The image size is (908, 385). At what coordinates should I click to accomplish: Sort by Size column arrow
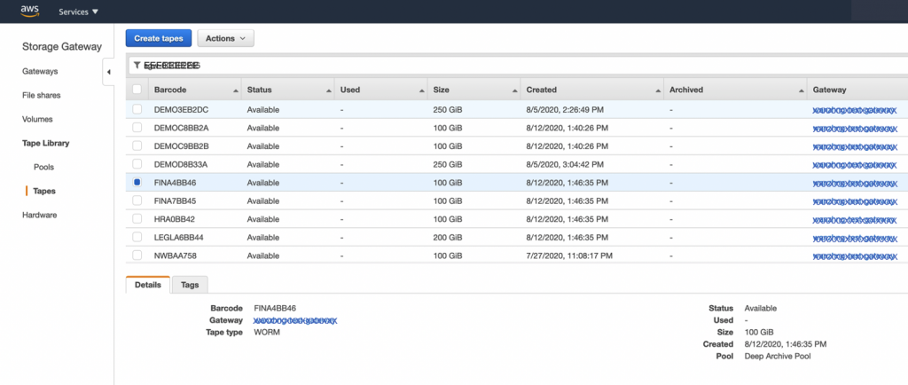tap(515, 90)
